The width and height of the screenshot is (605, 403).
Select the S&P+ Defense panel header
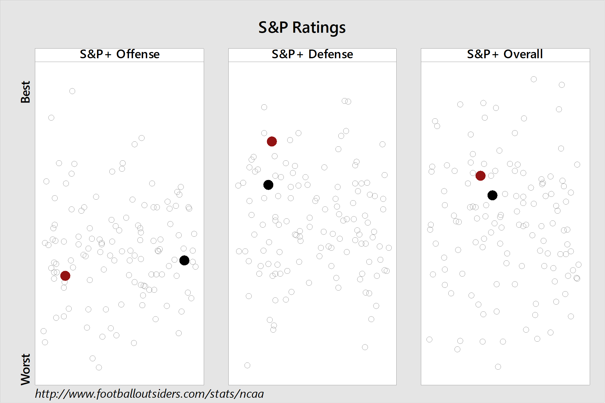[x=312, y=55]
